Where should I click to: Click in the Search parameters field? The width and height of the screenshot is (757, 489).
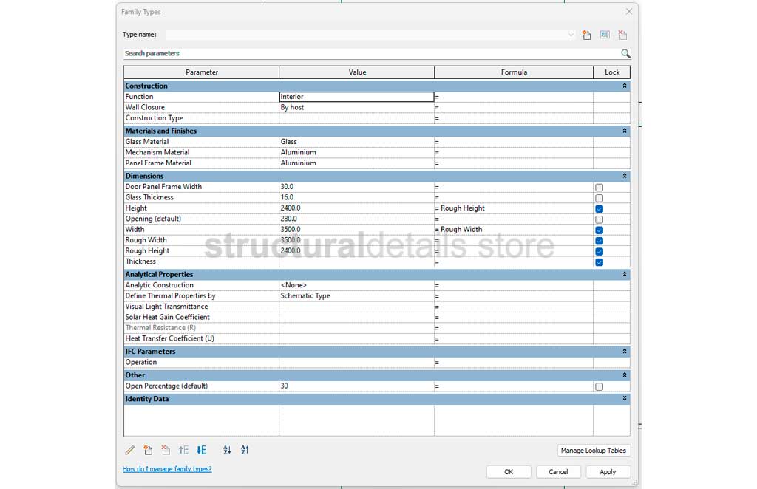[370, 54]
